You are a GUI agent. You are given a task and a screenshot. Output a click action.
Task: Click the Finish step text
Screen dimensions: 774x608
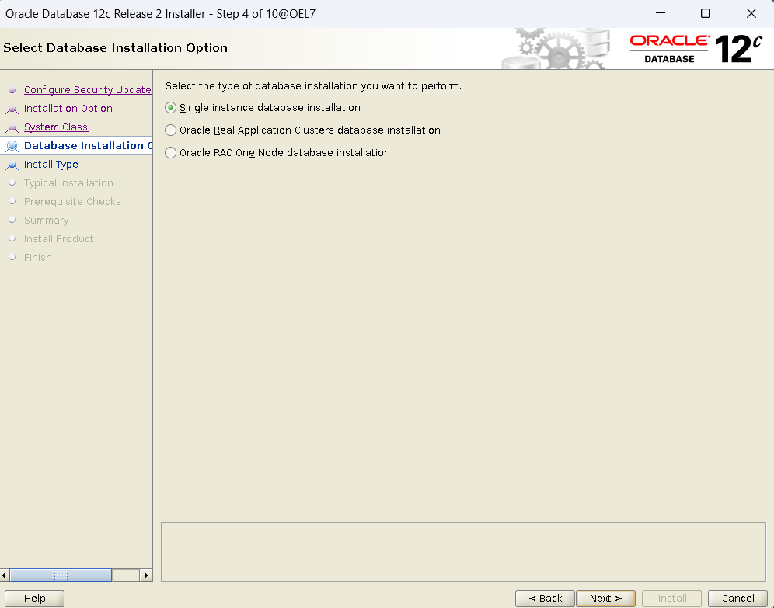(x=38, y=257)
